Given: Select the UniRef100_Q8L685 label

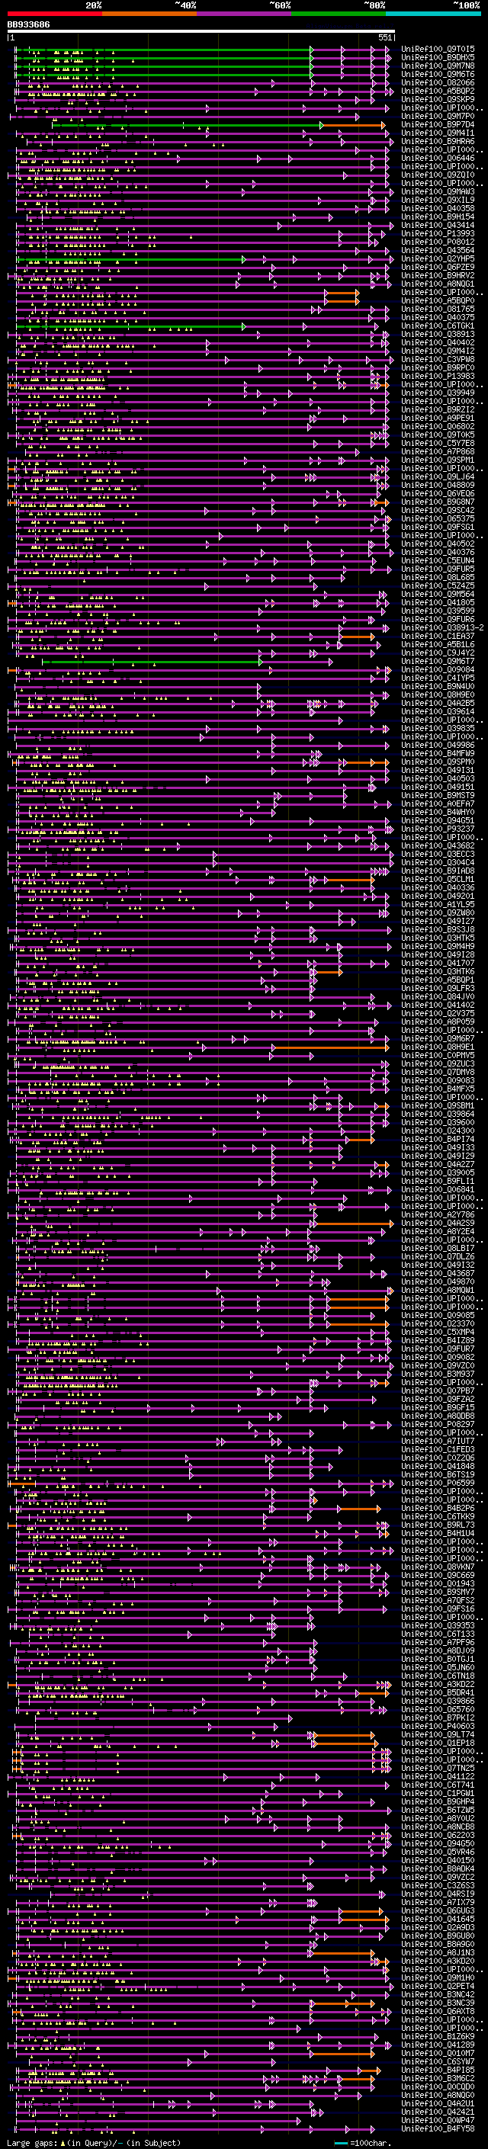Looking at the screenshot, I should point(437,577).
